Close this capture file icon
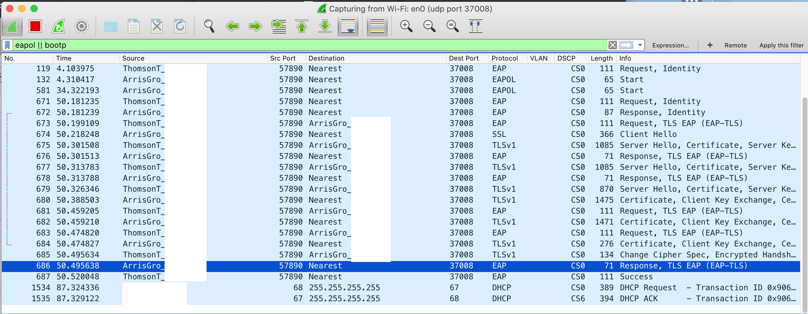808x314 pixels. (156, 26)
